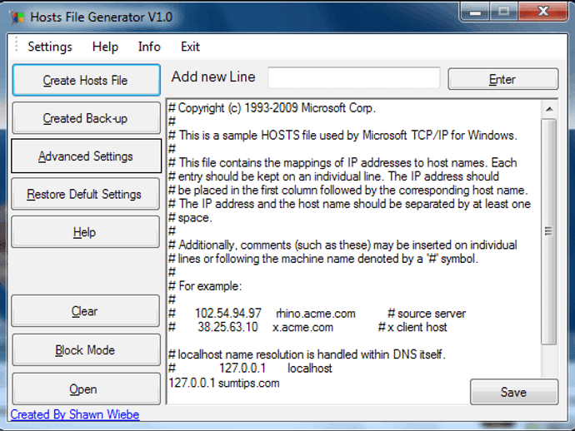Click Created Back-up button
This screenshot has width=575, height=431.
(x=86, y=118)
